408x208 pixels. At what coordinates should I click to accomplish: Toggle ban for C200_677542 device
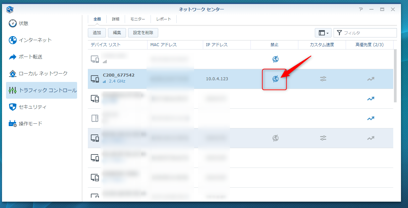pos(275,79)
